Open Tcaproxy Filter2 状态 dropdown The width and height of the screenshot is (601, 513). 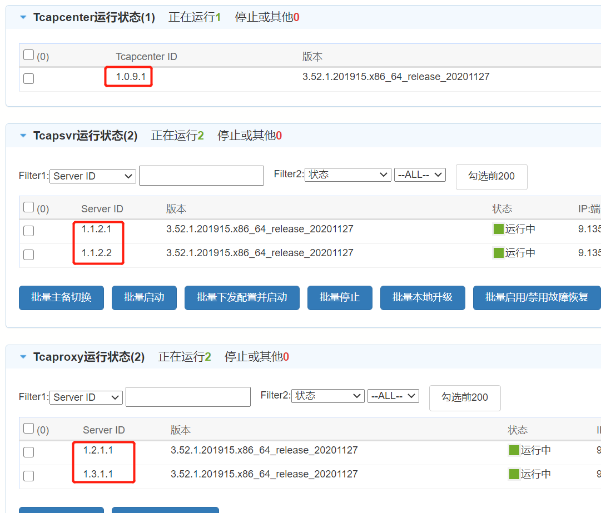tap(327, 396)
